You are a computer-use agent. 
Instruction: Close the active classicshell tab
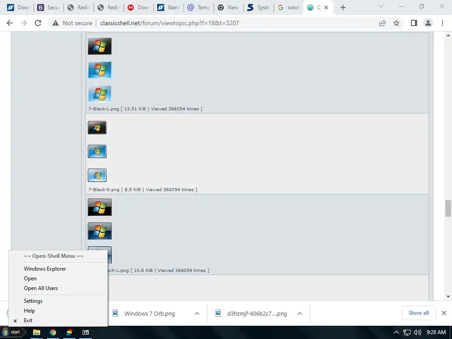point(326,8)
